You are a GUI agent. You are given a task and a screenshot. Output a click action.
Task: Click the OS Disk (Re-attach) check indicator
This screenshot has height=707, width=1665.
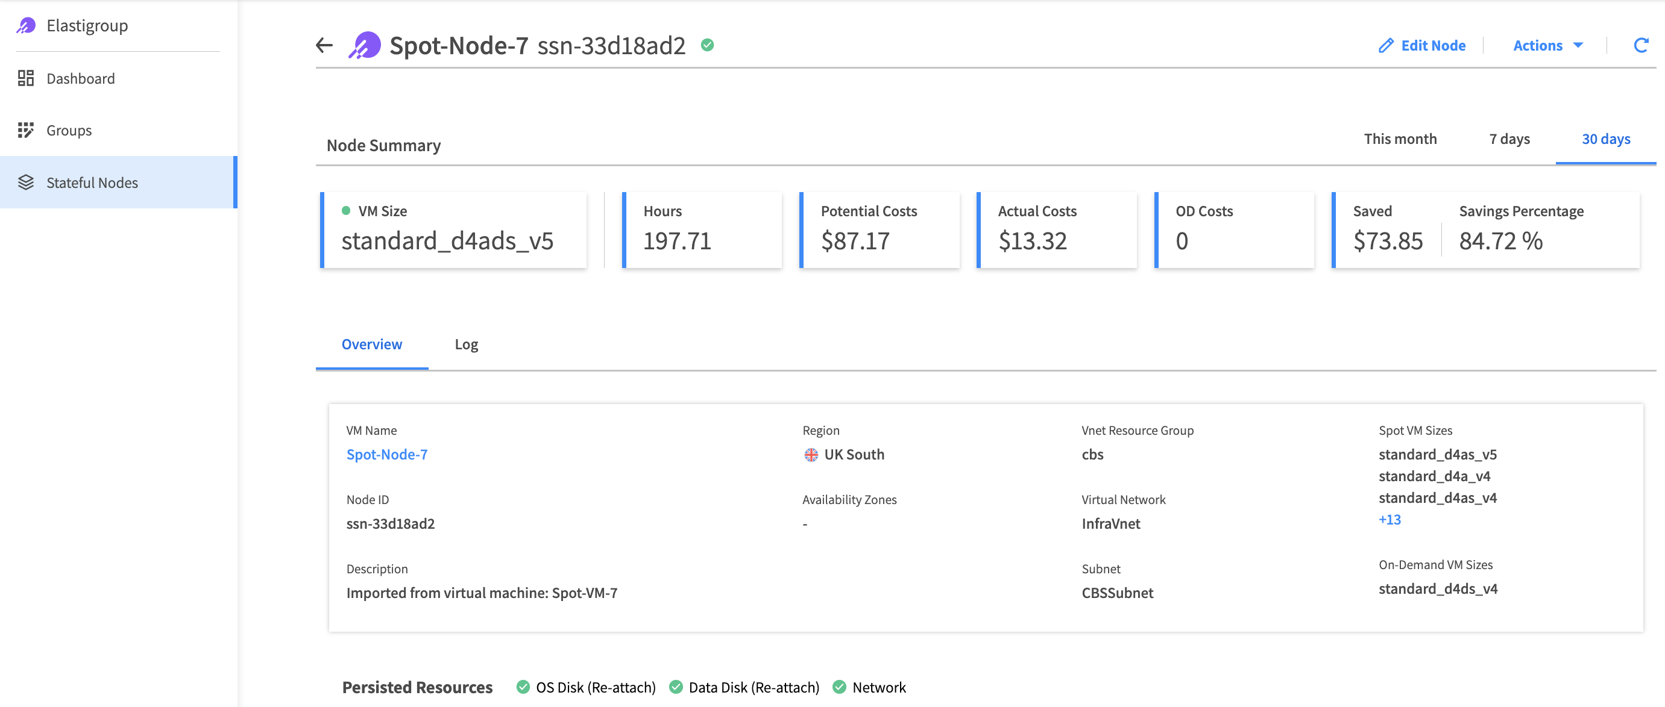[x=523, y=687]
